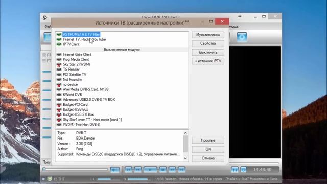Select Not Found in module
The width and height of the screenshot is (327, 184).
click(73, 80)
